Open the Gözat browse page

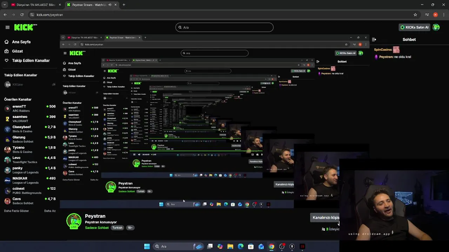[x=17, y=51]
